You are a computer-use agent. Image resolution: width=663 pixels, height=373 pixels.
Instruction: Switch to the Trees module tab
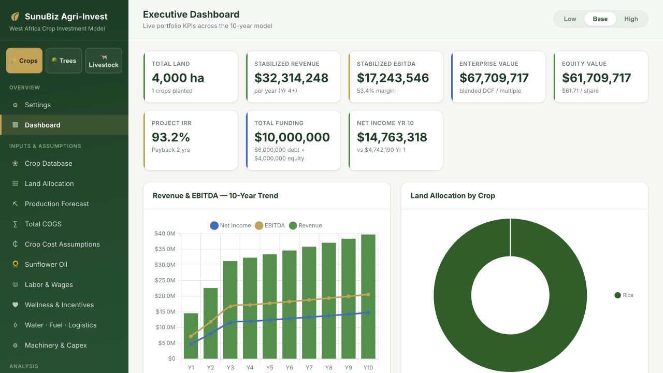(64, 61)
